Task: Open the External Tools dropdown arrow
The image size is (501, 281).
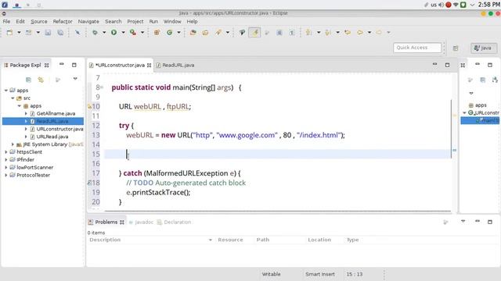Action: 142,33
